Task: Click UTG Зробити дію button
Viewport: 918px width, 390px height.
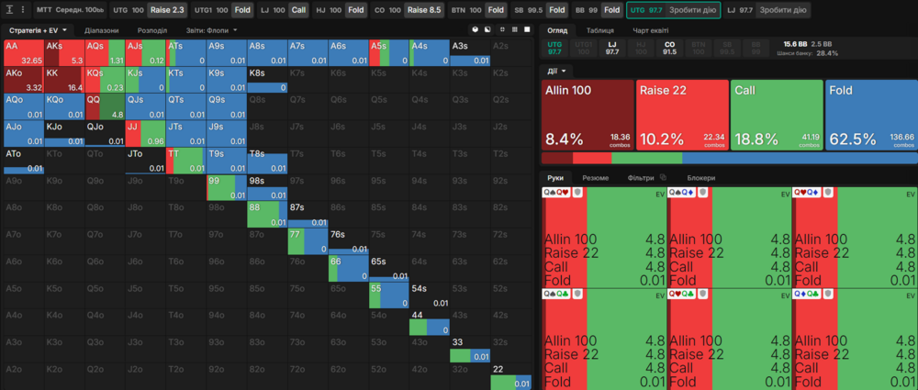Action: click(673, 10)
